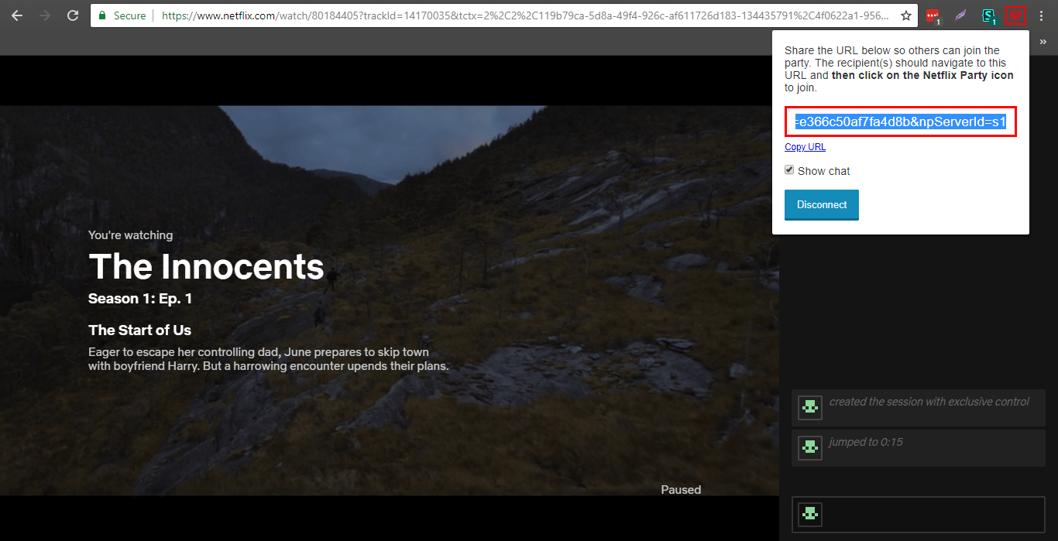
Task: Click the browser Forward arrow
Action: 45,15
